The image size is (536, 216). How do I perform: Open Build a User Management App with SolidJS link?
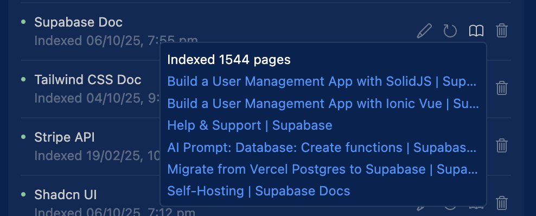tap(322, 81)
